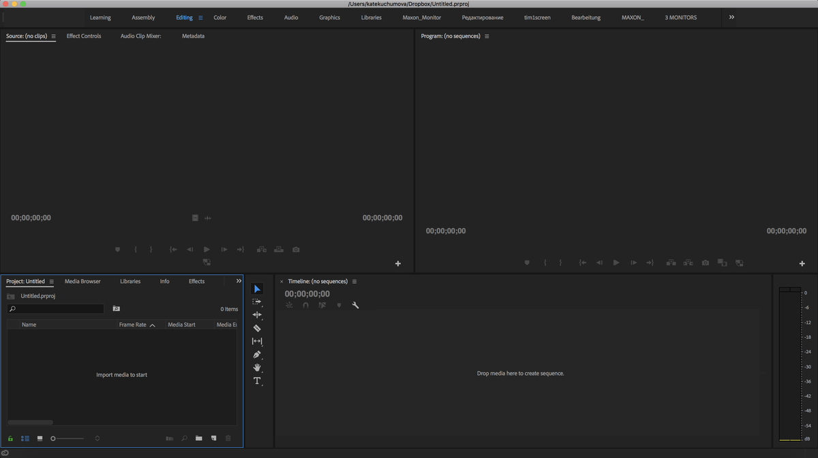
Task: Toggle Linked Selection in Timeline
Action: tap(322, 306)
